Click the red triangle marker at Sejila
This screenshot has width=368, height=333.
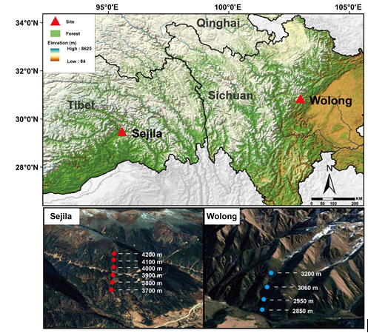point(122,132)
